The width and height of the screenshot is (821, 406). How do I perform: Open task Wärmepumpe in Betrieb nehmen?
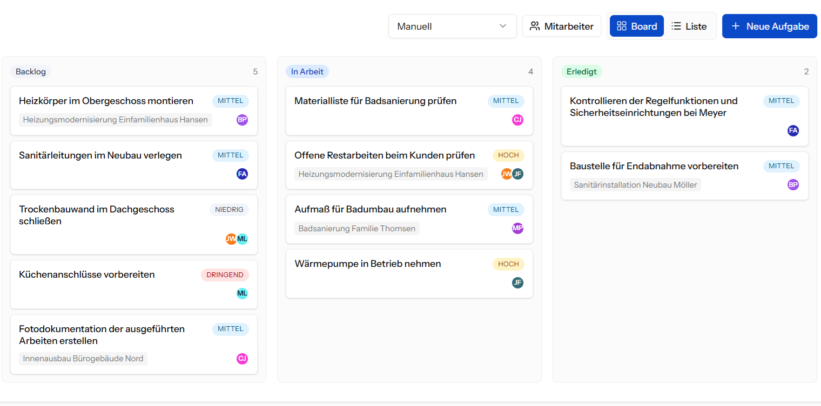click(x=368, y=264)
